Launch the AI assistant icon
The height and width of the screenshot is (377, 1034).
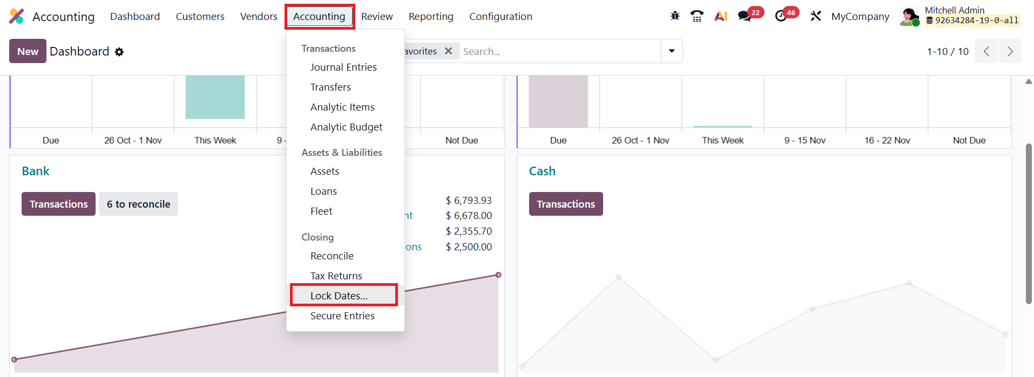tap(721, 16)
